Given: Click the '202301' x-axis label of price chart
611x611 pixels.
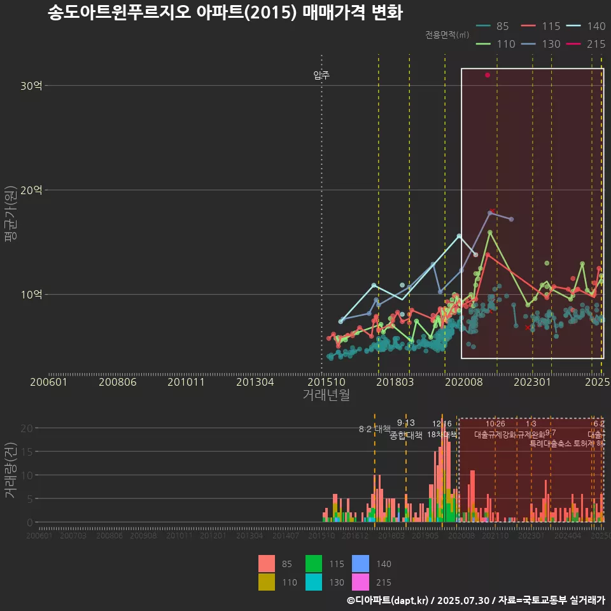Looking at the screenshot, I should 532,382.
